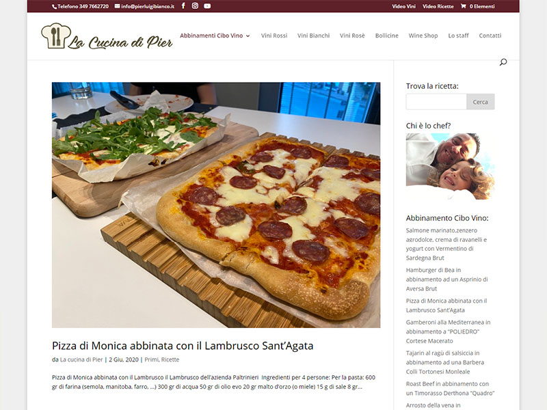
Task: Open the pizza featured image
Action: pos(216,205)
